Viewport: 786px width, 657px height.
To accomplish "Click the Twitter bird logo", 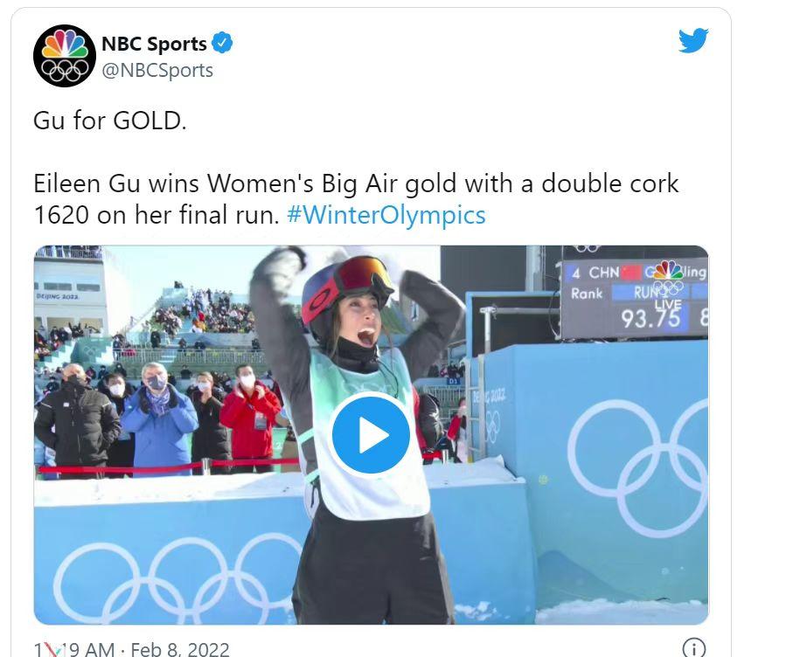I will coord(692,40).
